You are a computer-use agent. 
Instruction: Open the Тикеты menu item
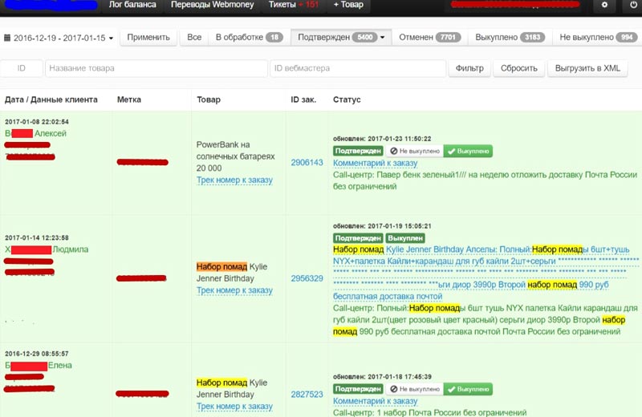point(293,5)
